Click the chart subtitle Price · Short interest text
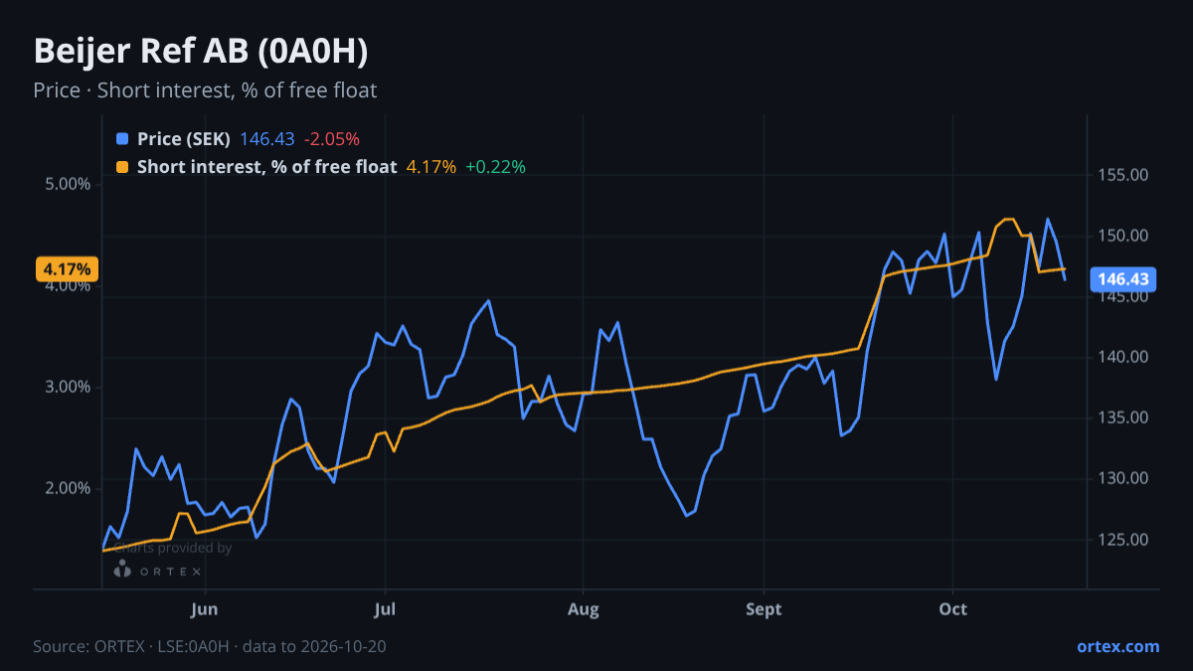Viewport: 1193px width, 671px height. 205,90
